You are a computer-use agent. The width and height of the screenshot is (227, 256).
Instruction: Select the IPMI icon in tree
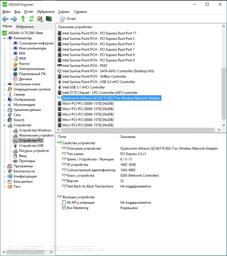15,58
